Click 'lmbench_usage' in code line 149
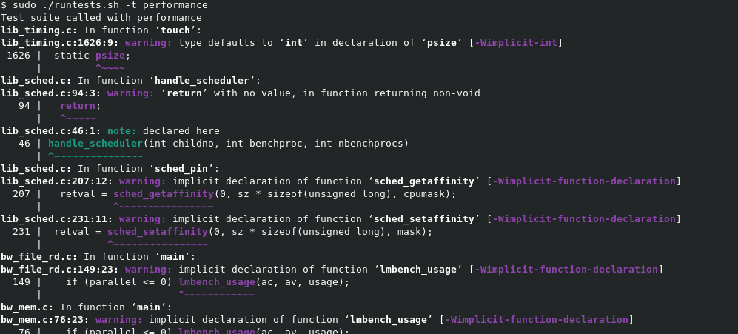Viewport: 738px width, 334px height. pos(217,282)
